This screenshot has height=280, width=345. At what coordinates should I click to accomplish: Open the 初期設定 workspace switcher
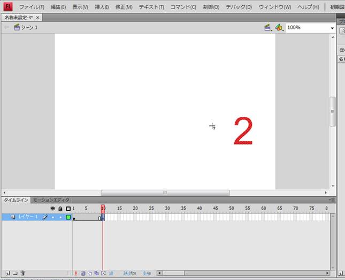334,7
